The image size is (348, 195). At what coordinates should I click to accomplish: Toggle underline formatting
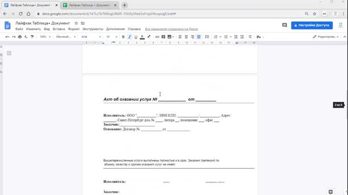(136, 37)
